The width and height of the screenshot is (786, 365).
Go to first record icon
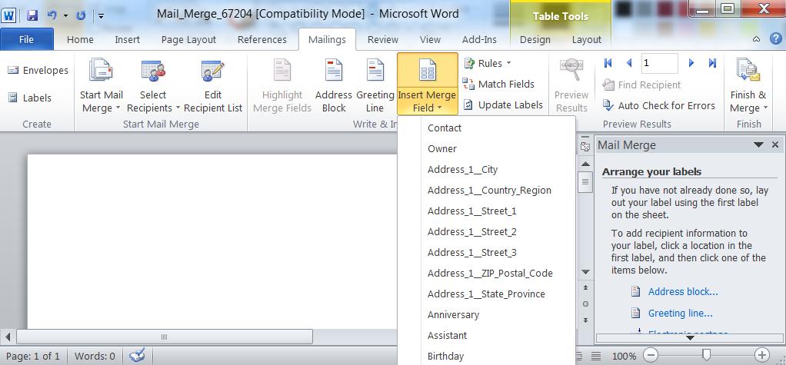(x=608, y=63)
